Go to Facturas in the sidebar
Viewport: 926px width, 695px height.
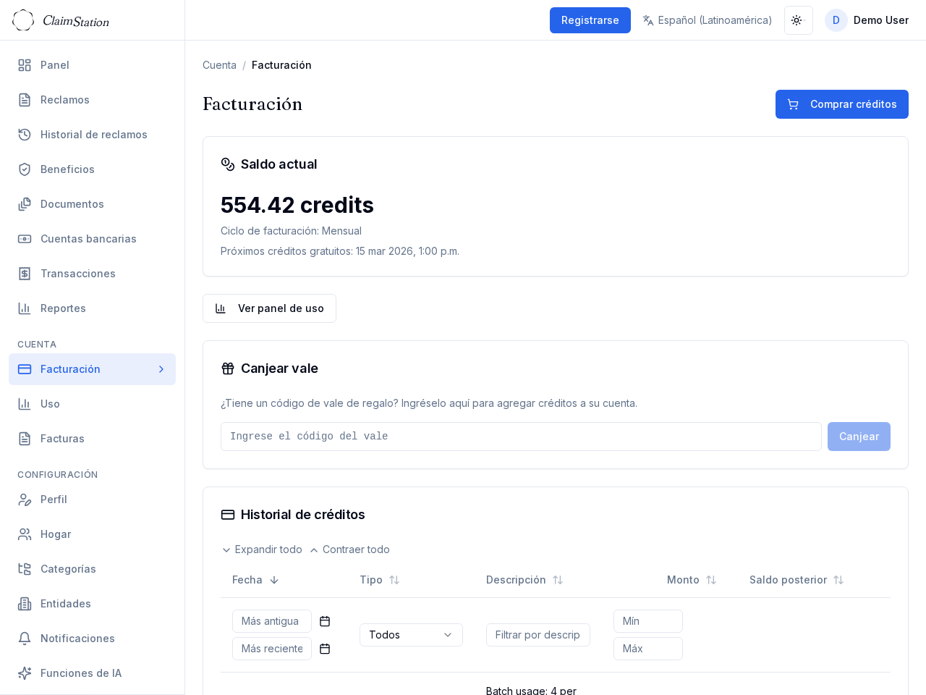[62, 439]
